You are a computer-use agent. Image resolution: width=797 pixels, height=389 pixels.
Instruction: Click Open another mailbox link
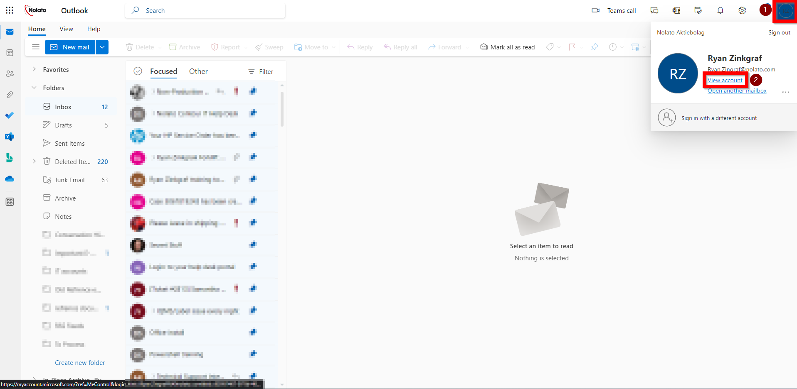pos(737,91)
